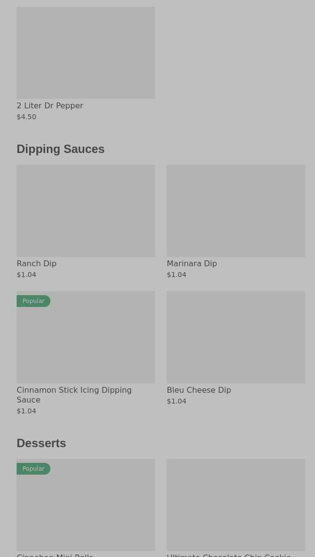Click the $1.04 price under Bleu Cheese Dip
Viewport: 315px width, 557px height.
[x=177, y=401]
